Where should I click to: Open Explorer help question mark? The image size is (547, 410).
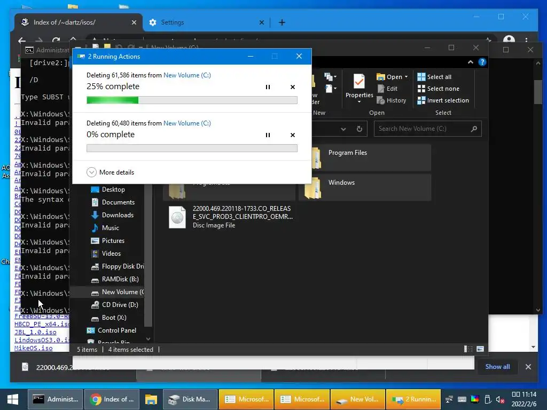click(x=482, y=62)
